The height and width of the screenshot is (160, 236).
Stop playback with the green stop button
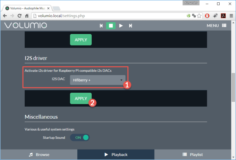tap(111, 26)
